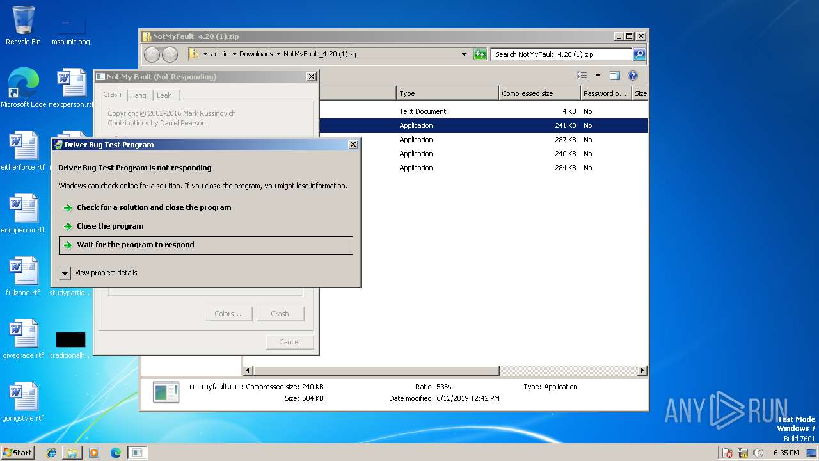Sort by the Type column header

pyautogui.click(x=447, y=93)
